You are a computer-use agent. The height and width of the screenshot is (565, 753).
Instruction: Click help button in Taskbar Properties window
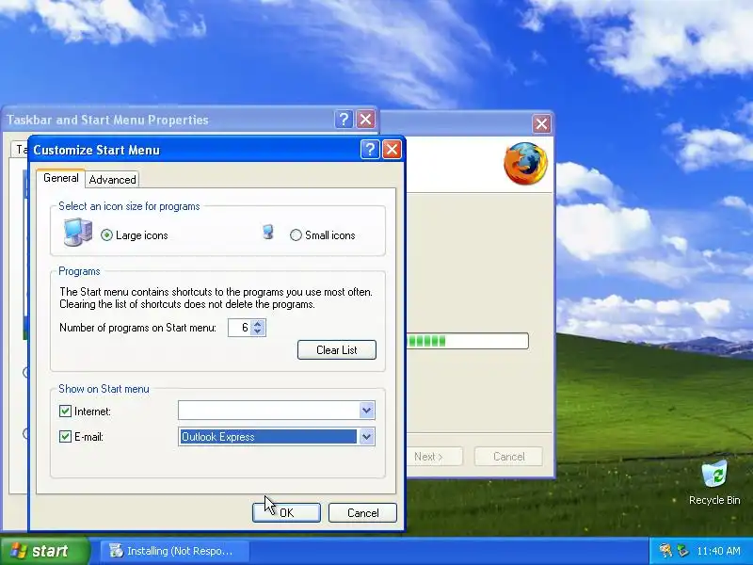tap(344, 120)
